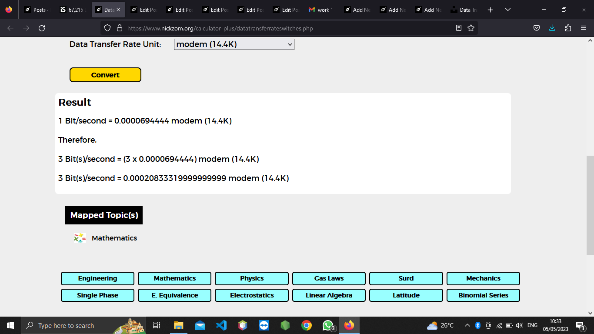Click the padlock site security icon
The image size is (594, 334).
coord(120,28)
